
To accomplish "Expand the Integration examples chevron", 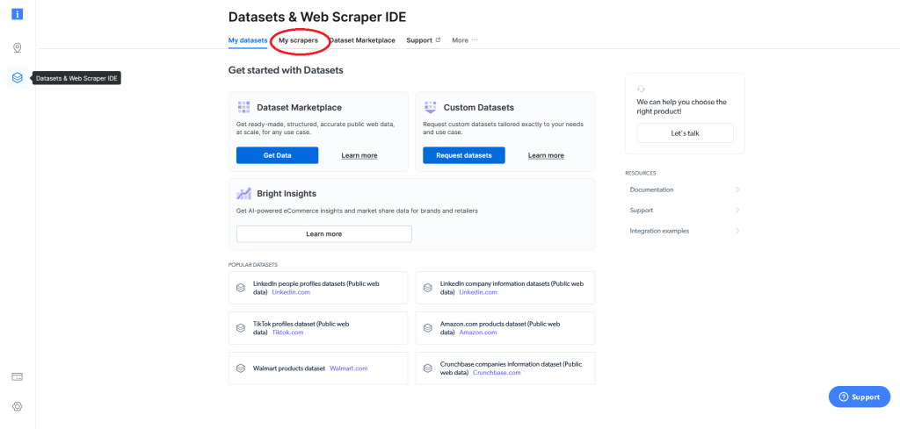I will pyautogui.click(x=737, y=231).
